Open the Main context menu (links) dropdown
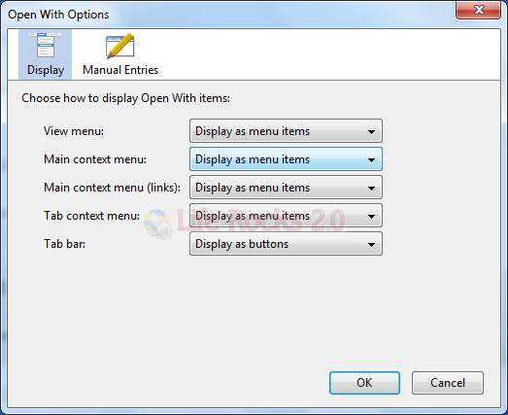Screen dimensions: 508x415 click(286, 188)
